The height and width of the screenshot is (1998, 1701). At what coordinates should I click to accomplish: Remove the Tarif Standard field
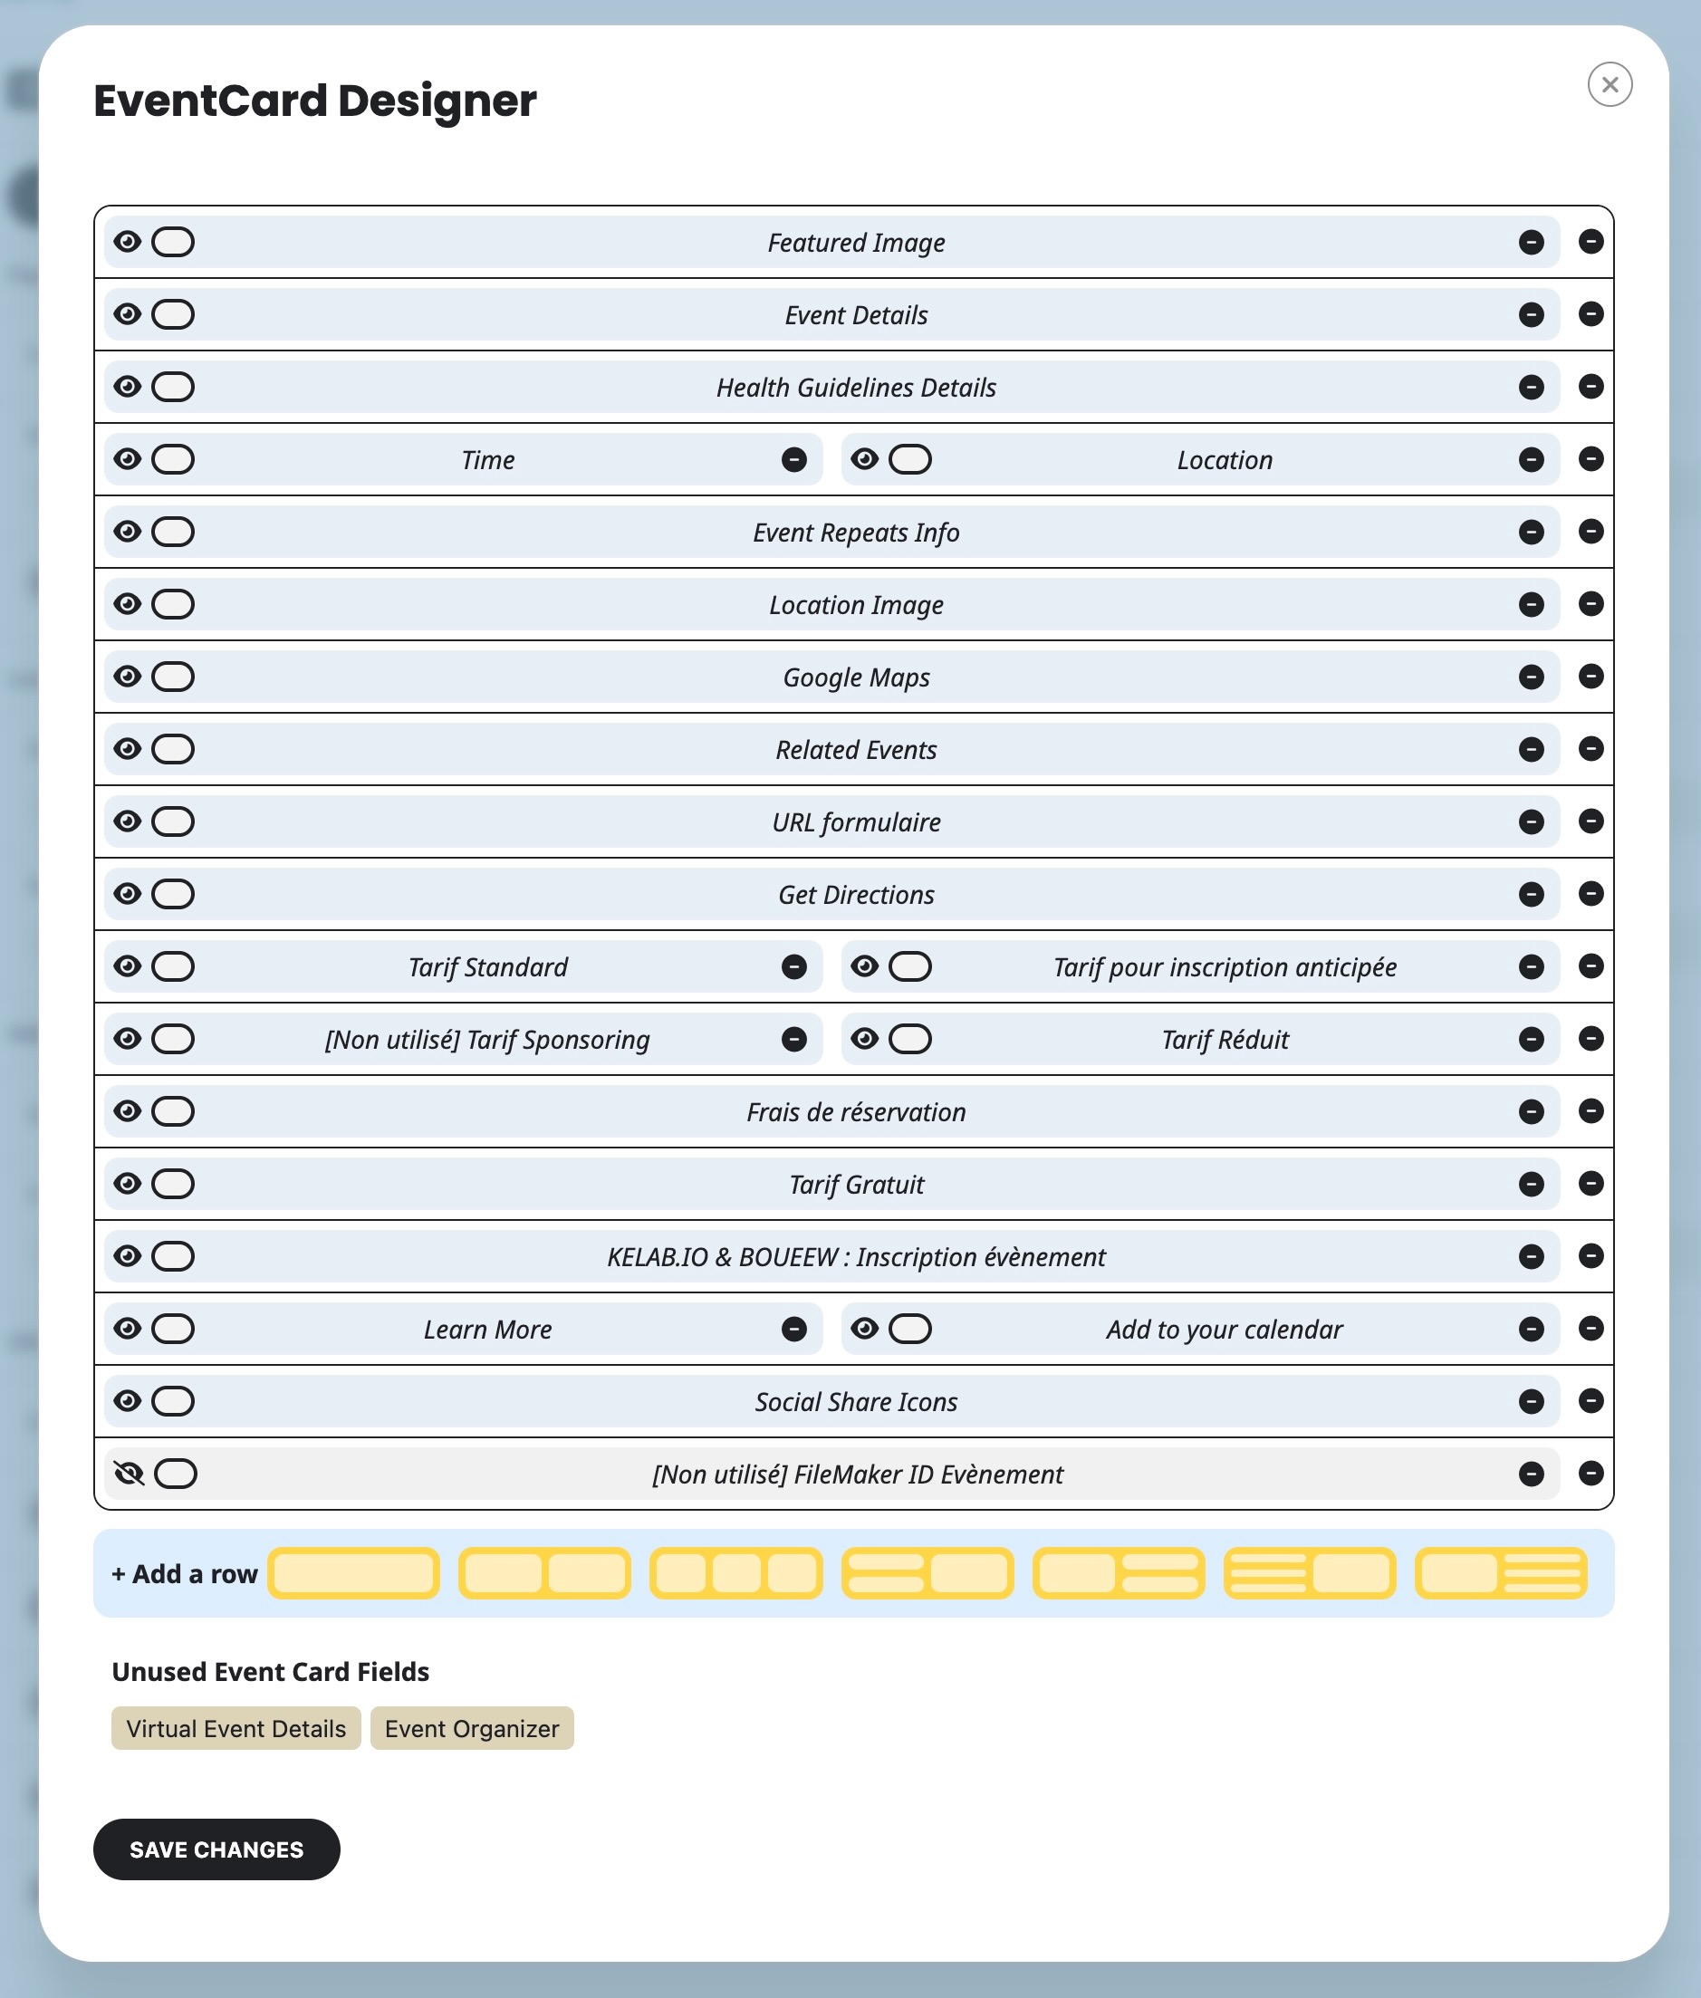coord(793,966)
